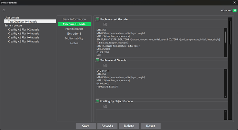Click the Machine start G-code code icon
238x130 pixels.
[97, 19]
